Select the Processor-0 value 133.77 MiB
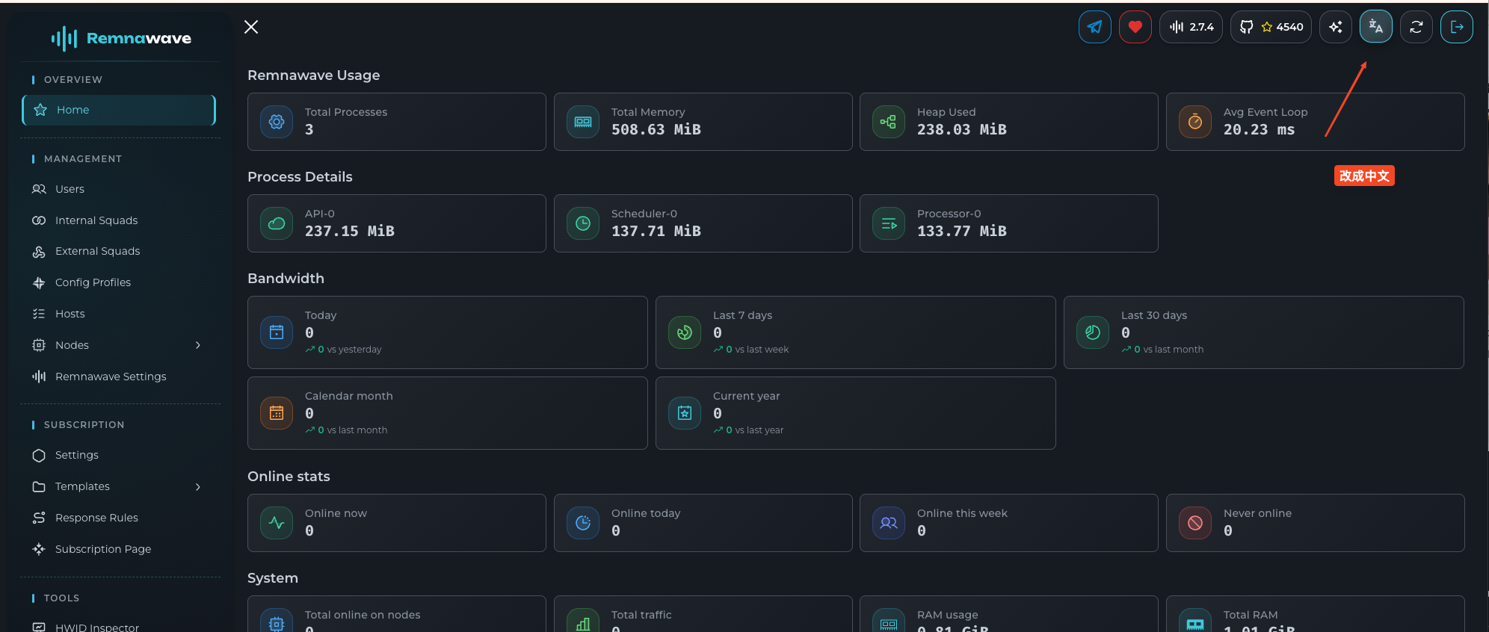This screenshot has height=632, width=1489. (962, 231)
